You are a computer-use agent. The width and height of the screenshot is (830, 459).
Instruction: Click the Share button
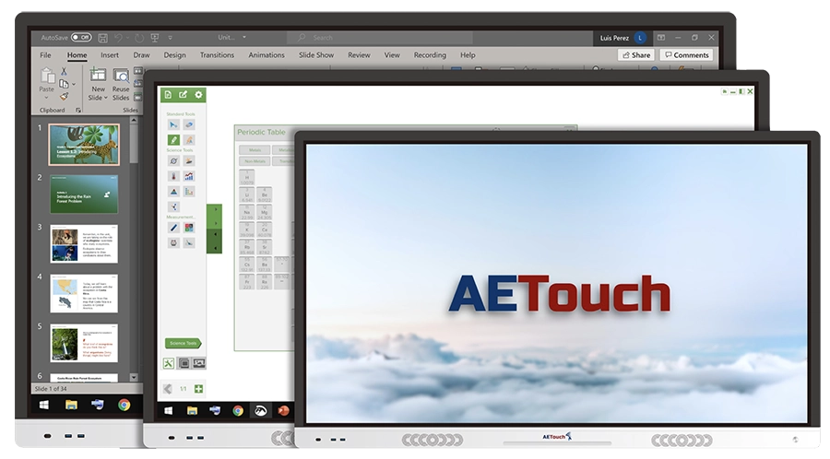point(635,55)
